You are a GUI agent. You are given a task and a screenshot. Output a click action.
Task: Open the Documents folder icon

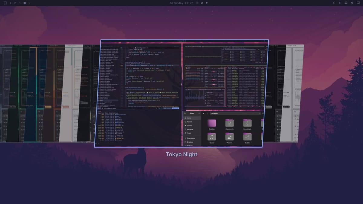tap(229, 123)
